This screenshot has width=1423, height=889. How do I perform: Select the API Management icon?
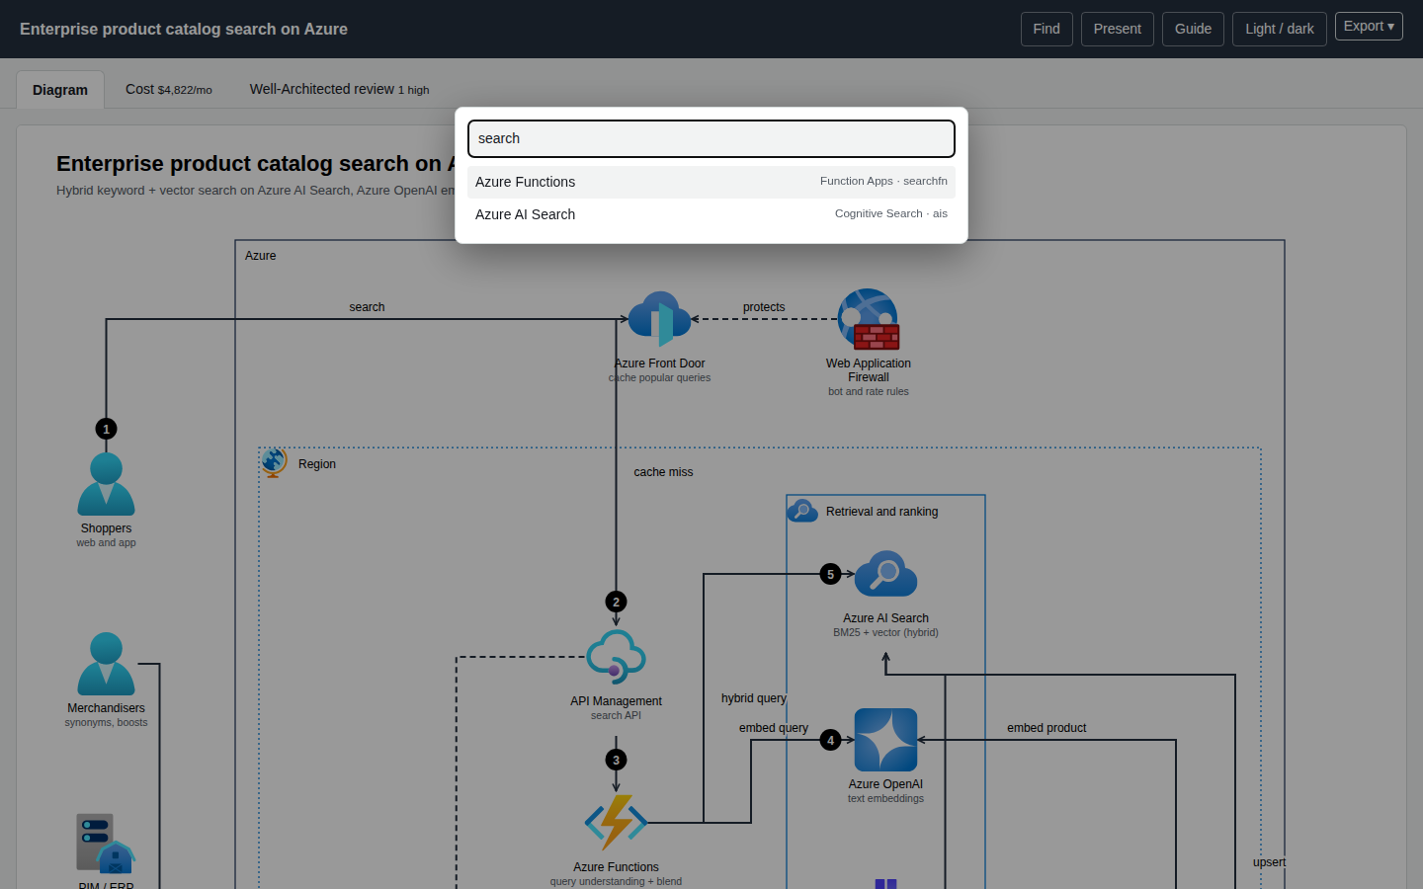click(616, 657)
